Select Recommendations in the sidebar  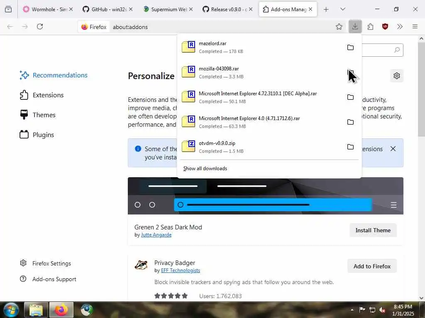[x=54, y=75]
